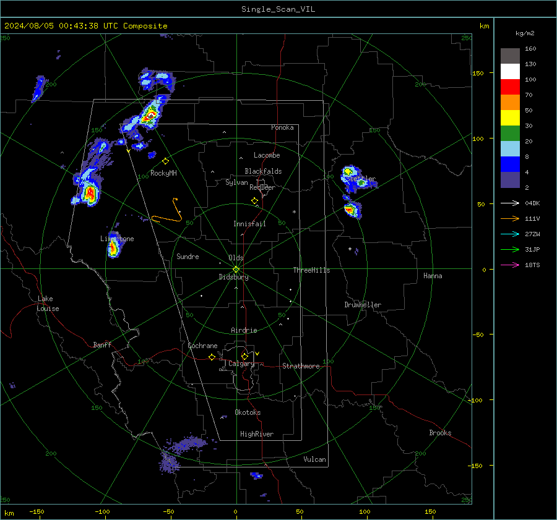Click the radar center marker at Olds
This screenshot has height=520, width=557.
click(x=236, y=270)
